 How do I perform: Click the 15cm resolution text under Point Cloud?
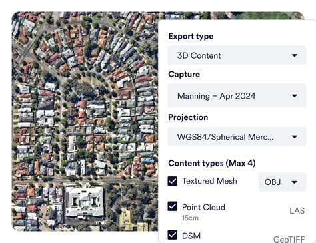[x=190, y=218]
